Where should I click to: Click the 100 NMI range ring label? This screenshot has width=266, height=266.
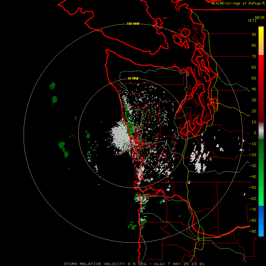(x=133, y=24)
